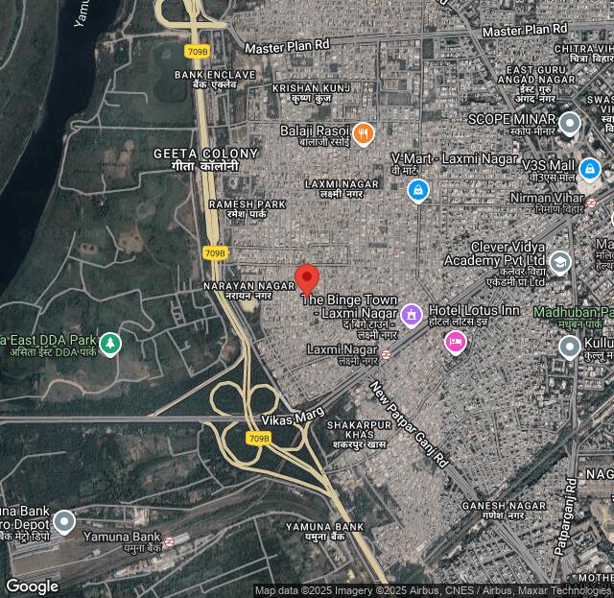Click the V3S Mall shopping bag icon
Image resolution: width=614 pixels, height=598 pixels.
tap(589, 170)
